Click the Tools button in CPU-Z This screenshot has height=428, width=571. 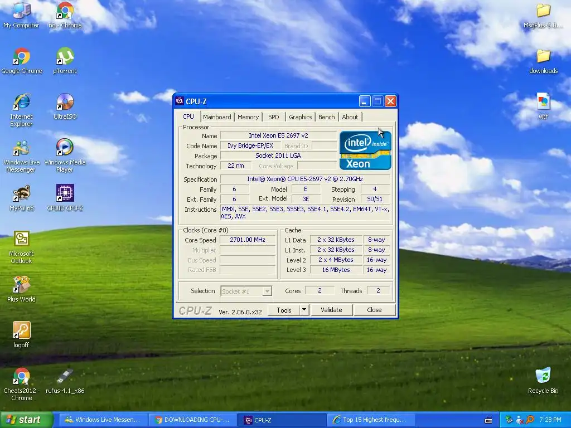[284, 310]
